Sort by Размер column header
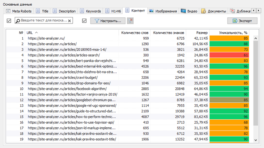Viewport: 264px width, 148px height. click(x=198, y=33)
